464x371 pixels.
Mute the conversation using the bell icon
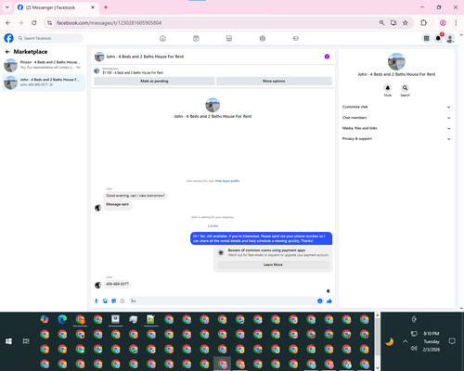point(388,88)
